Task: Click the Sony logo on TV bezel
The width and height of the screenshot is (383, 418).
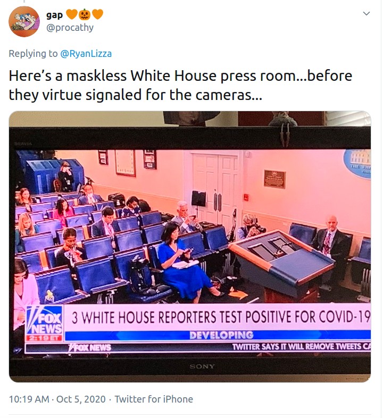Action: coord(202,366)
